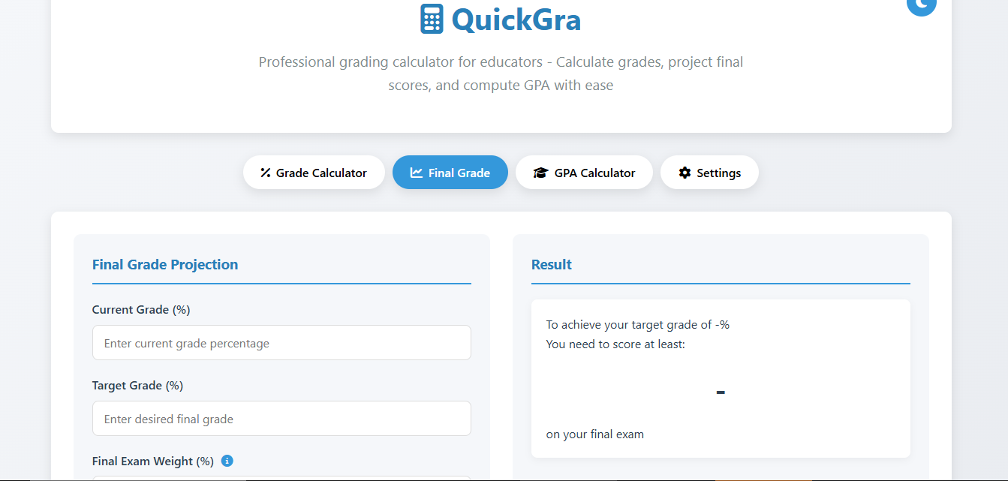Click the QuickGra title text
The width and height of the screenshot is (1008, 481).
point(516,20)
